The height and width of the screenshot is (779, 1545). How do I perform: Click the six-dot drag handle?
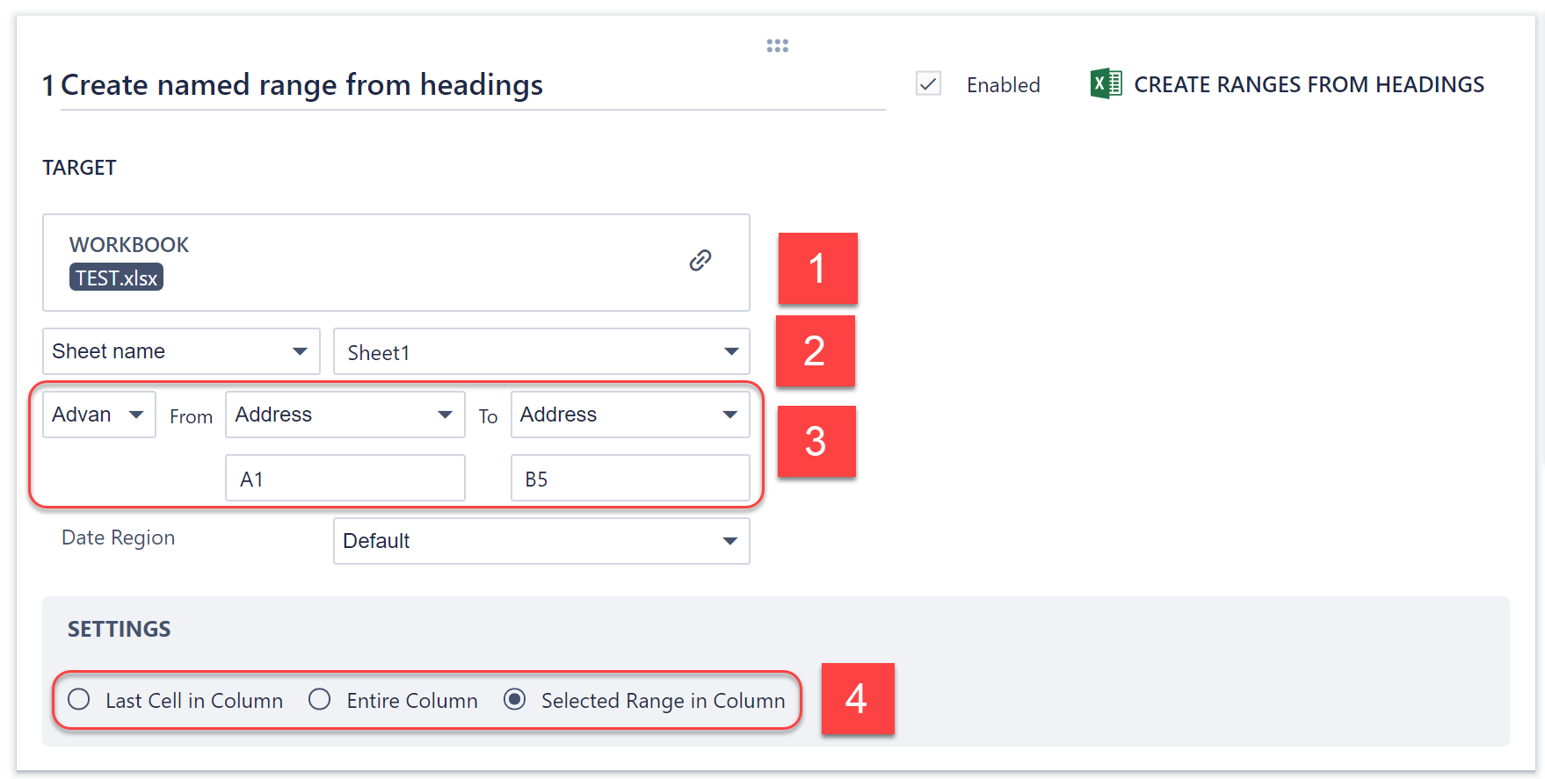click(777, 46)
